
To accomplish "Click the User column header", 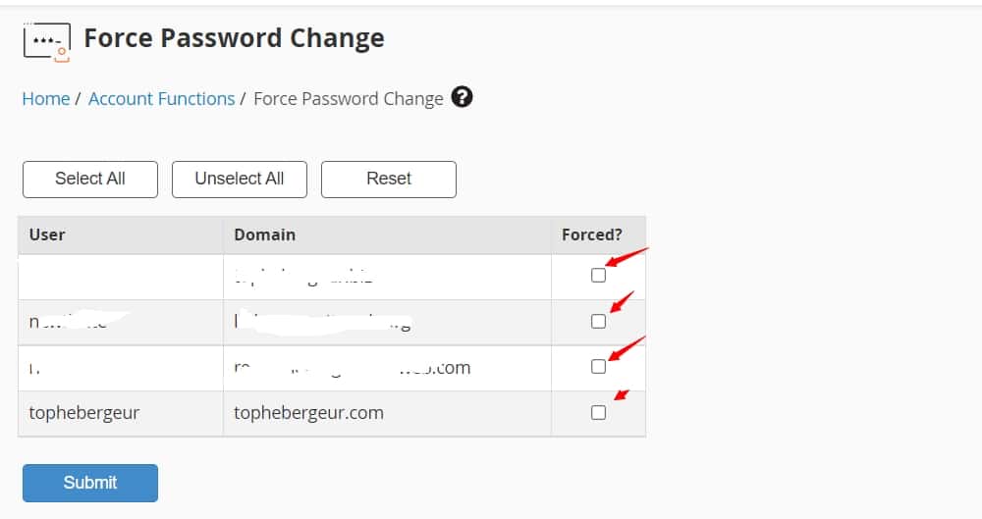I will pyautogui.click(x=121, y=234).
